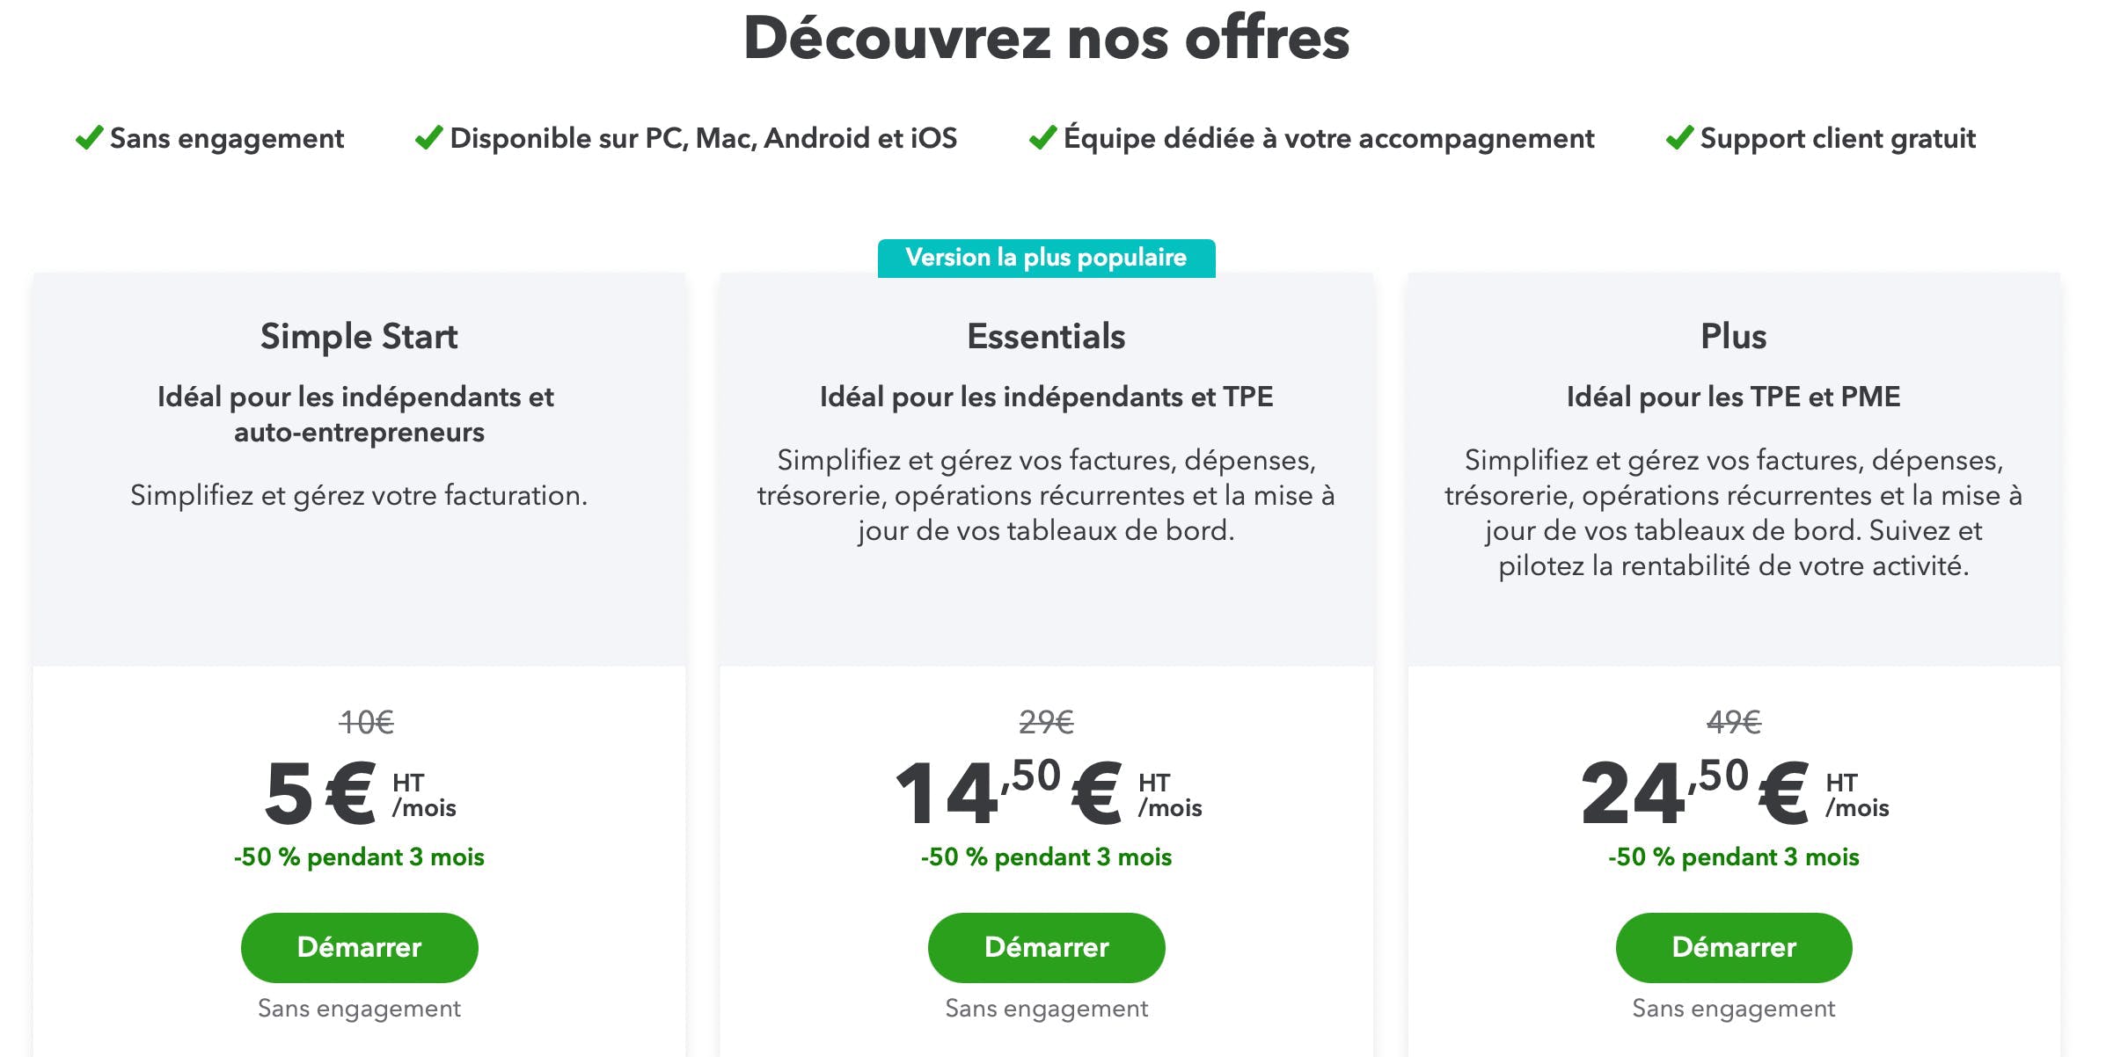The image size is (2106, 1057).
Task: Click the Simple Start plan title
Action: 359,337
